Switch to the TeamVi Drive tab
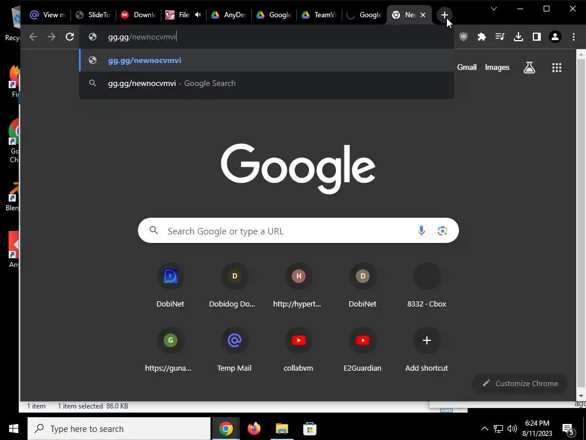586x440 pixels. tap(319, 15)
